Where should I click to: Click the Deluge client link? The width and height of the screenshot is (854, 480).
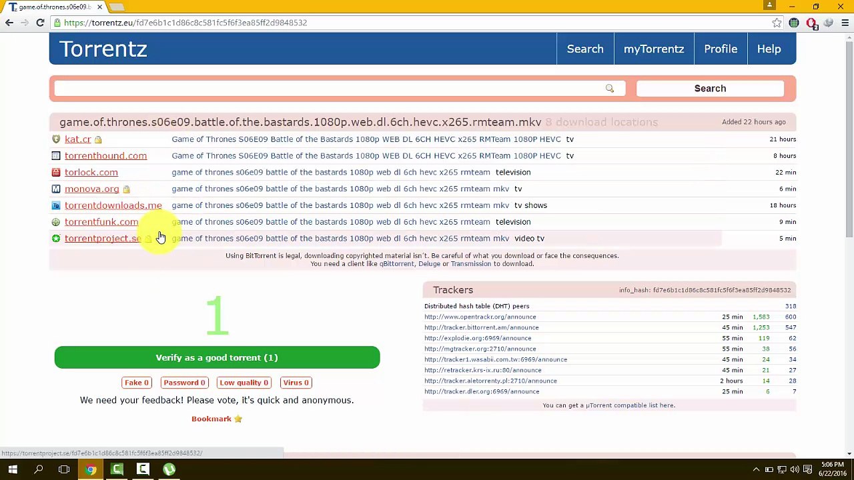click(x=429, y=264)
